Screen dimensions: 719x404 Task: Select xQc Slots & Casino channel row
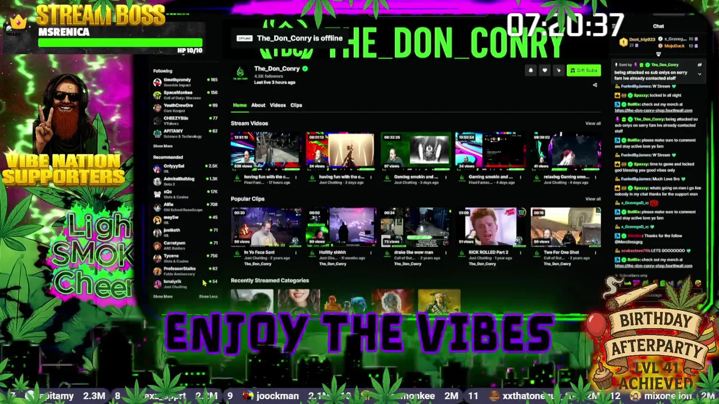185,194
